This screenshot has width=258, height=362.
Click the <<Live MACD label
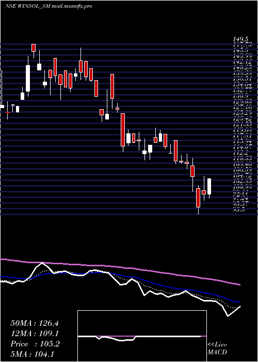pyautogui.click(x=217, y=348)
